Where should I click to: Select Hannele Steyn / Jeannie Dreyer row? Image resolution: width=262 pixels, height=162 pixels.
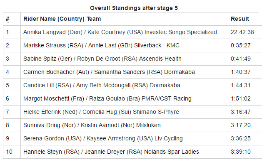130,152
